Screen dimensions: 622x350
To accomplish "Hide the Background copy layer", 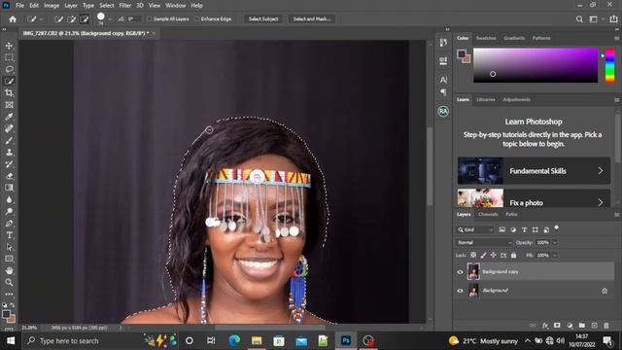I will 460,272.
